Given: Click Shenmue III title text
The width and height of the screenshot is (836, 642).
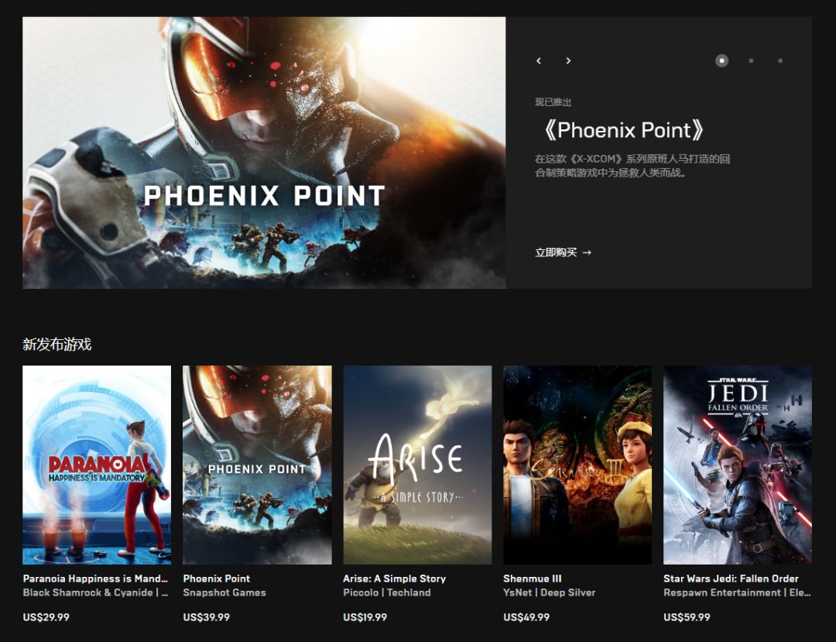Looking at the screenshot, I should (532, 578).
